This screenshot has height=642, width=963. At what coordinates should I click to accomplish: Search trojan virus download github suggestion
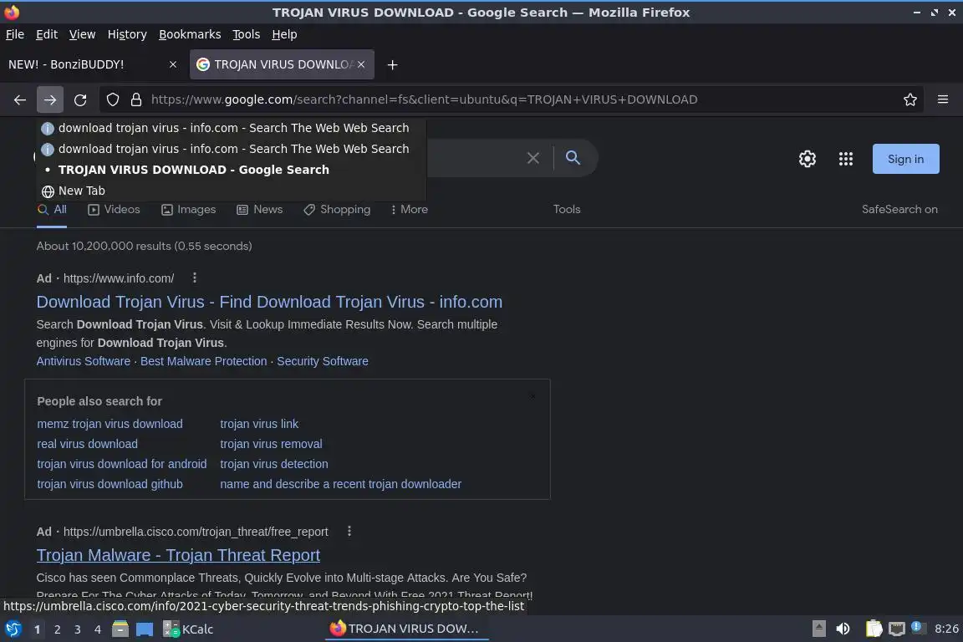(110, 484)
